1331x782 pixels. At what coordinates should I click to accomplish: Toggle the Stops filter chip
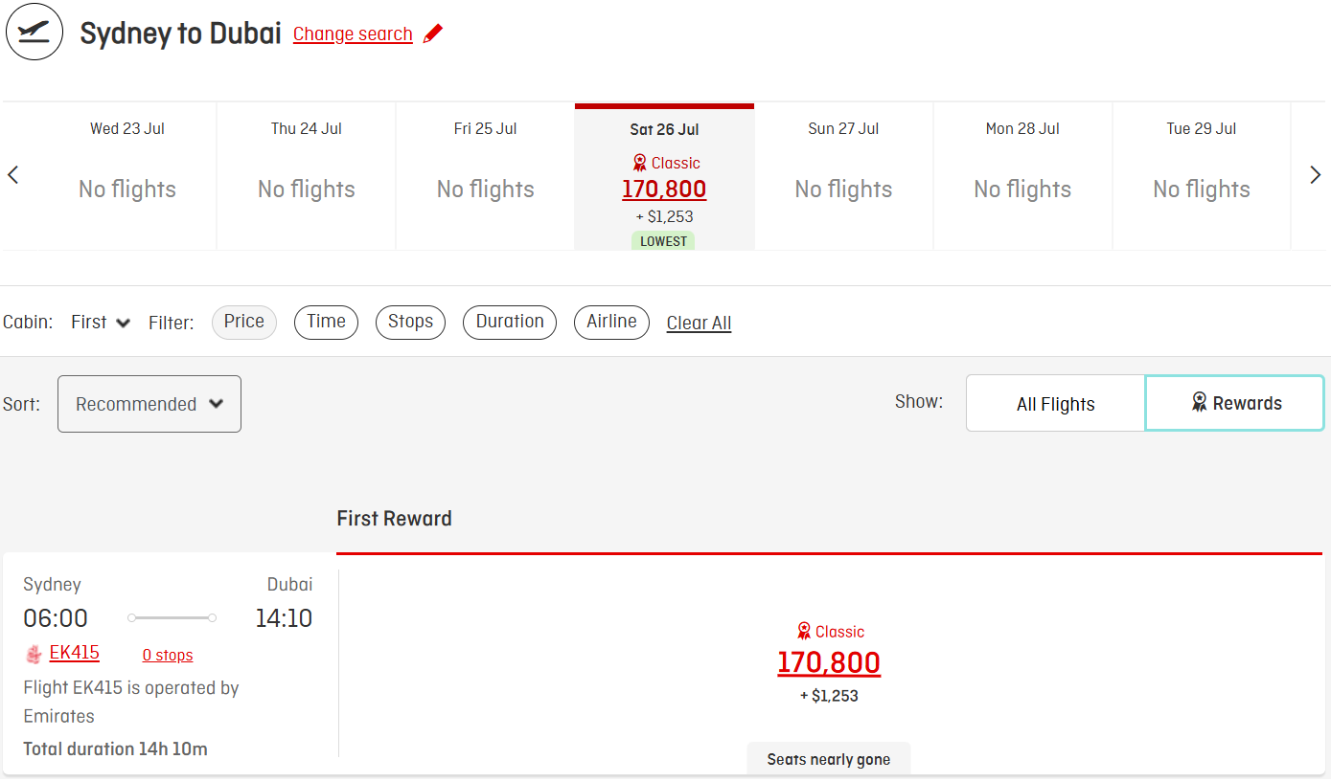pos(410,323)
